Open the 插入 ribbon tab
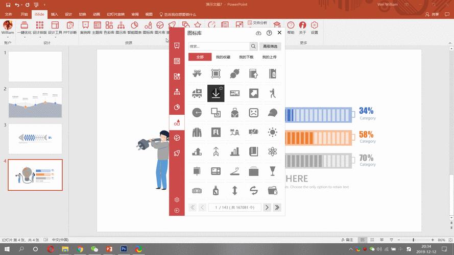This screenshot has height=255, width=454. click(54, 15)
